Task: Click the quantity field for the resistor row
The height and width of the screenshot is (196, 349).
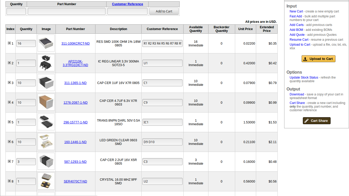Action: pyautogui.click(x=26, y=43)
